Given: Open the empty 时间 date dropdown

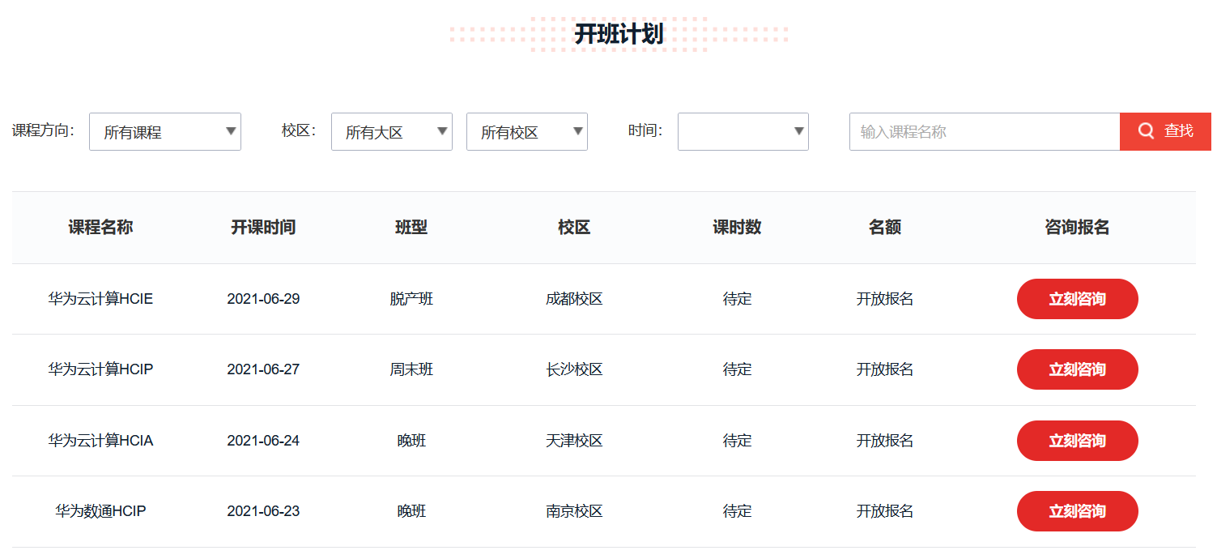Looking at the screenshot, I should (x=741, y=131).
